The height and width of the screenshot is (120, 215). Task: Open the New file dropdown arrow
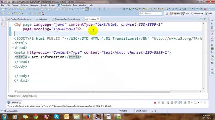(x=6, y=9)
